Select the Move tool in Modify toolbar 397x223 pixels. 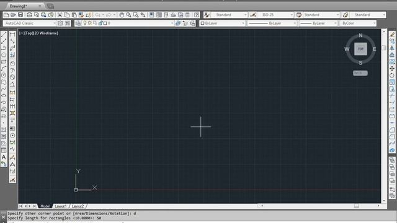click(392, 69)
